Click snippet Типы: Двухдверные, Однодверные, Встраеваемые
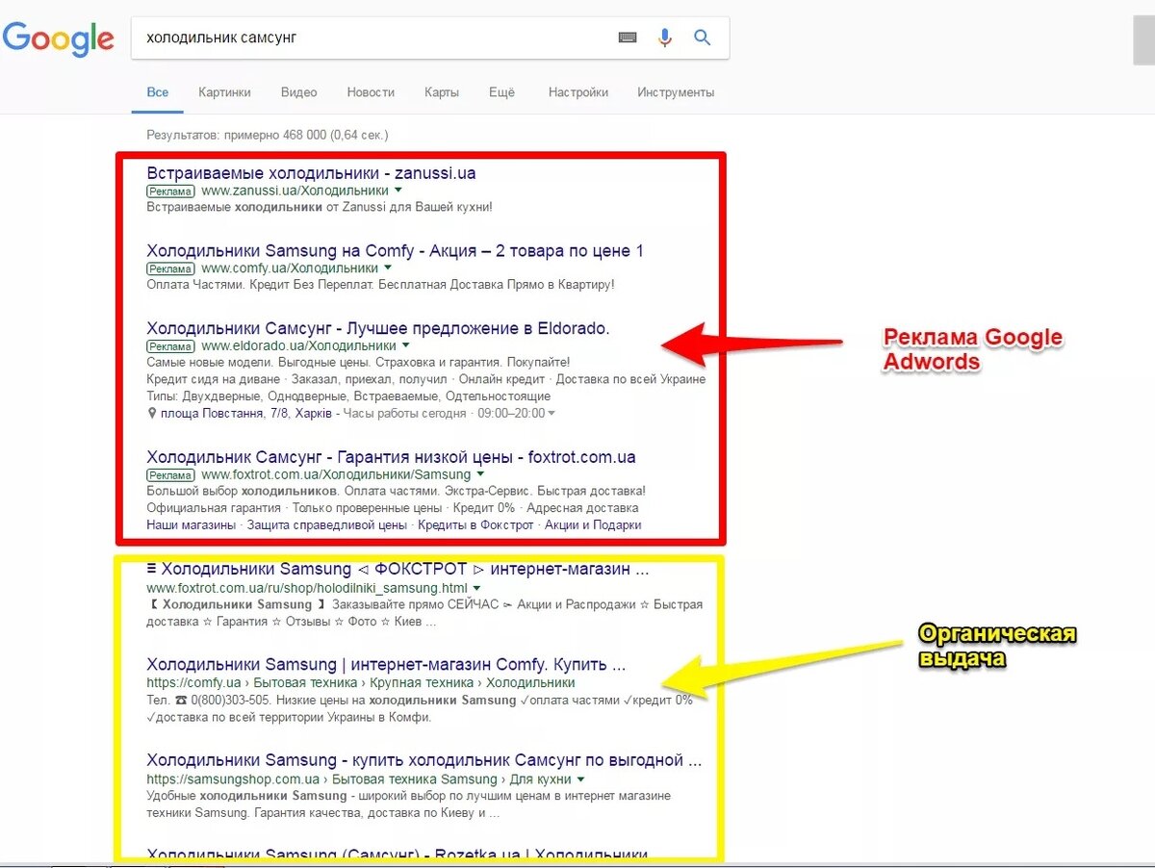Screen dimensions: 1155x868 pyautogui.click(x=348, y=396)
